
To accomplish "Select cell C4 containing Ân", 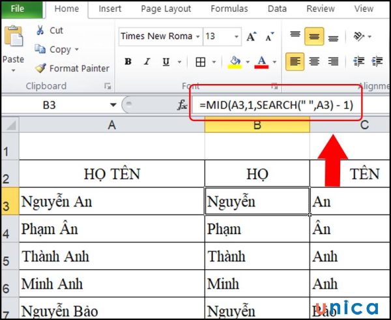I will (350, 229).
